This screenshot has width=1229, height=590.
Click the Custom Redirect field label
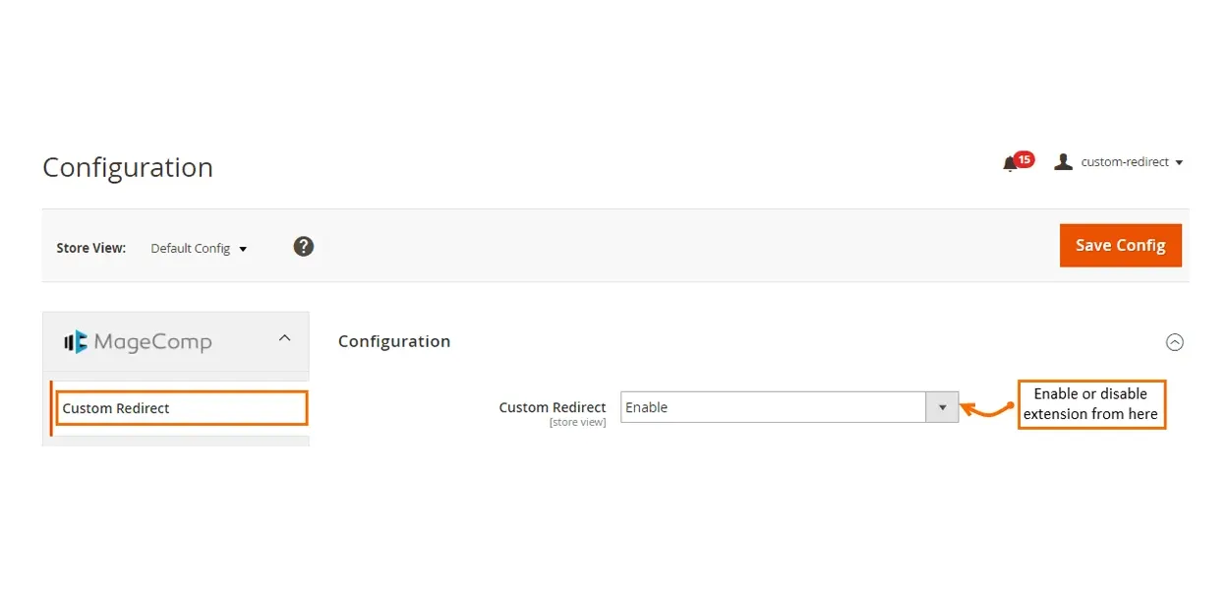[x=553, y=407]
